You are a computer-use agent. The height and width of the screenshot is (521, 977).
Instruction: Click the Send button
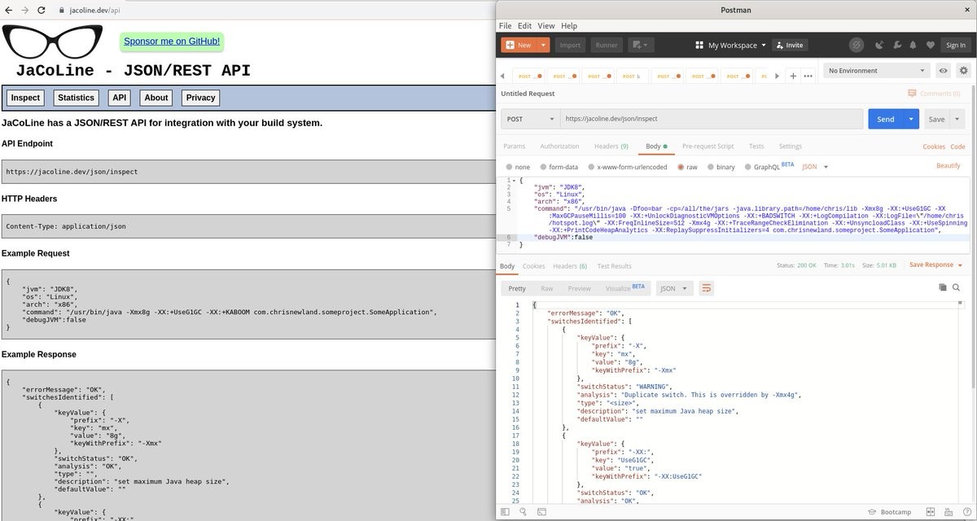click(886, 119)
